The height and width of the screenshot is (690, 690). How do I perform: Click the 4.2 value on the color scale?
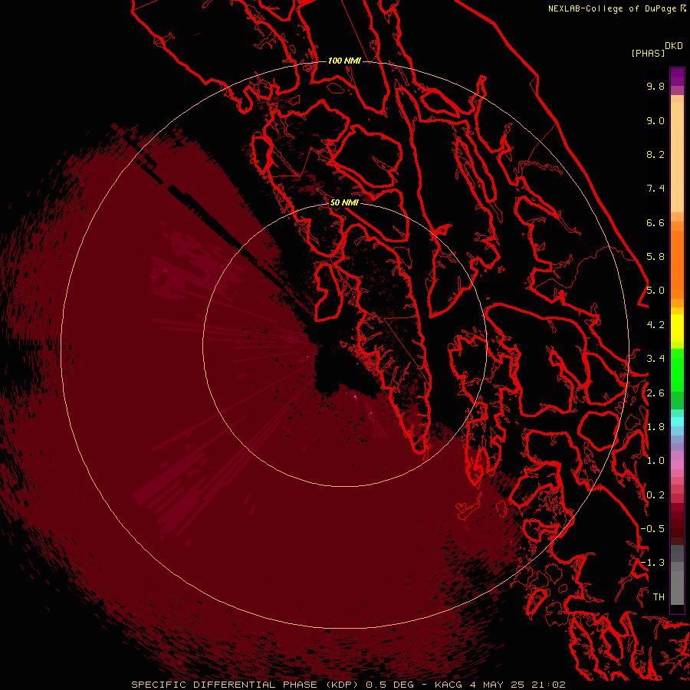(655, 325)
